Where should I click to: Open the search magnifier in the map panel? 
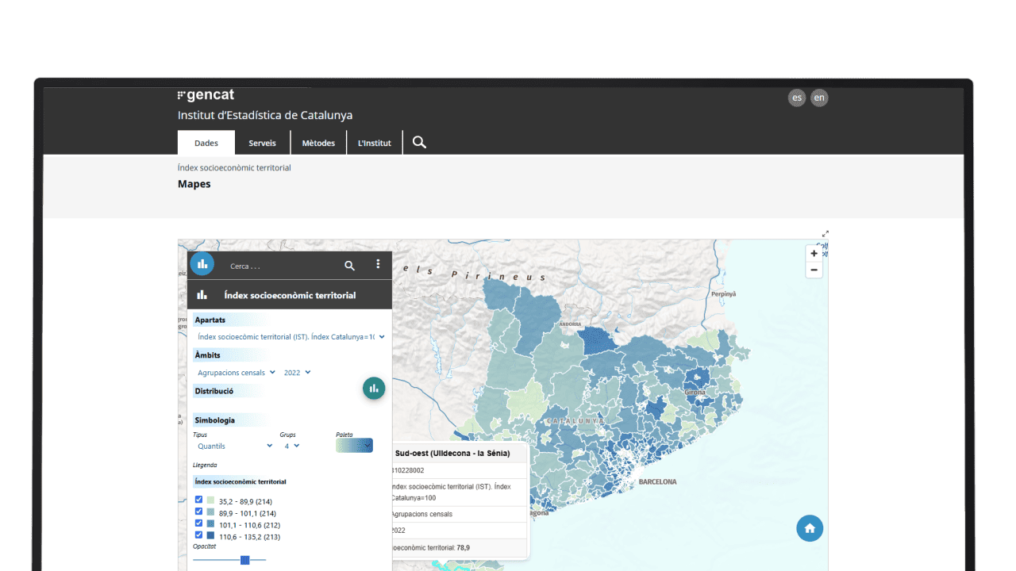349,266
